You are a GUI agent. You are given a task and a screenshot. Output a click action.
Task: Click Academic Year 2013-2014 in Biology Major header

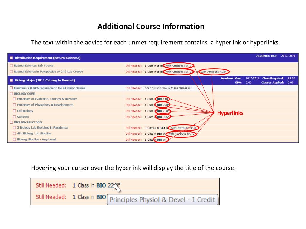(x=252, y=78)
